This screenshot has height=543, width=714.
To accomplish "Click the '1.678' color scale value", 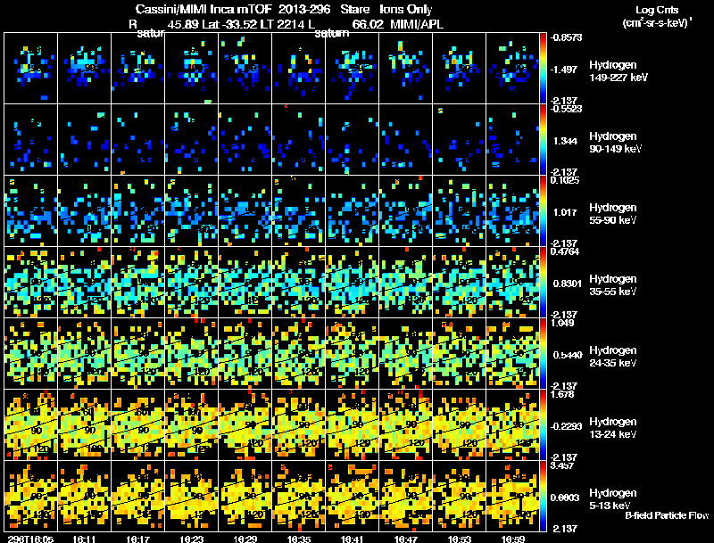I will click(x=562, y=394).
